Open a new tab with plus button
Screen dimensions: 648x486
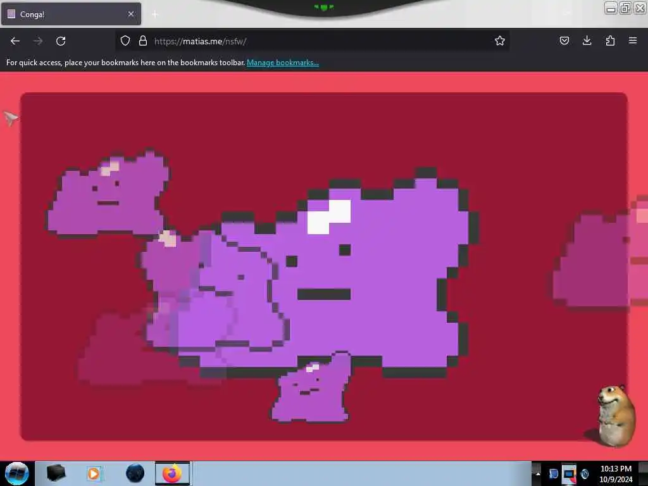click(x=155, y=15)
